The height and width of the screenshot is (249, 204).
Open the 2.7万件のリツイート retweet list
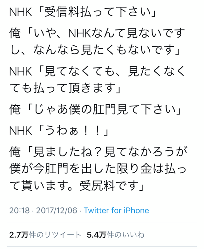click(45, 235)
